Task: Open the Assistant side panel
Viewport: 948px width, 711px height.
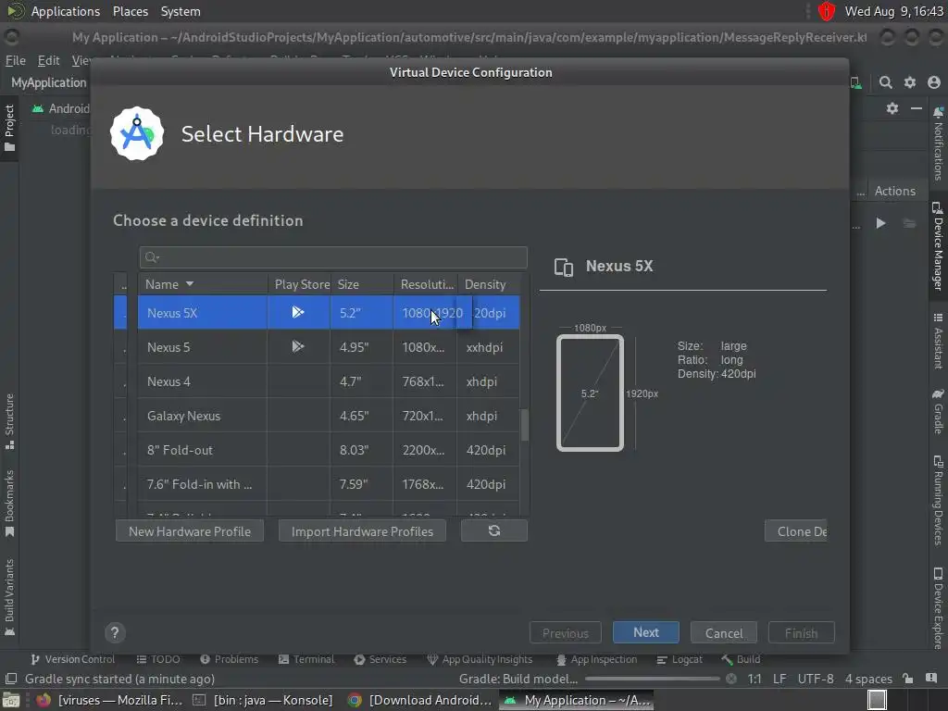Action: [938, 341]
